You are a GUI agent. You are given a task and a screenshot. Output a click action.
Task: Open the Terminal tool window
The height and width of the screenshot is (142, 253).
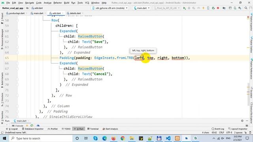click(x=93, y=129)
